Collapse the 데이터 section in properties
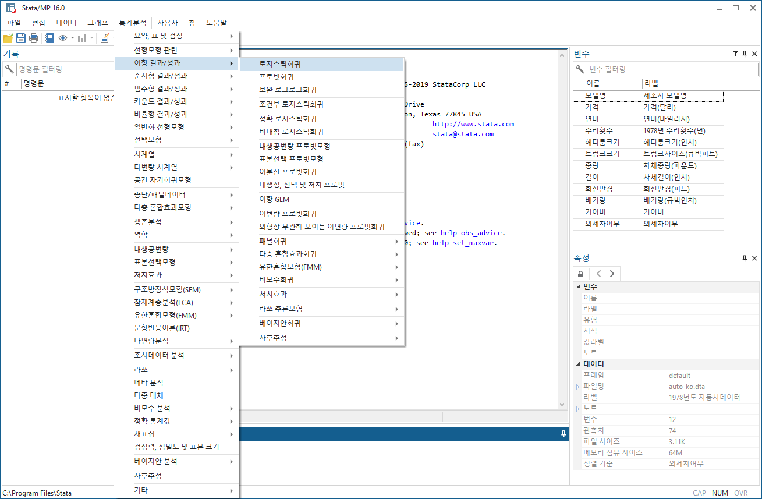Image resolution: width=762 pixels, height=499 pixels. pos(578,364)
